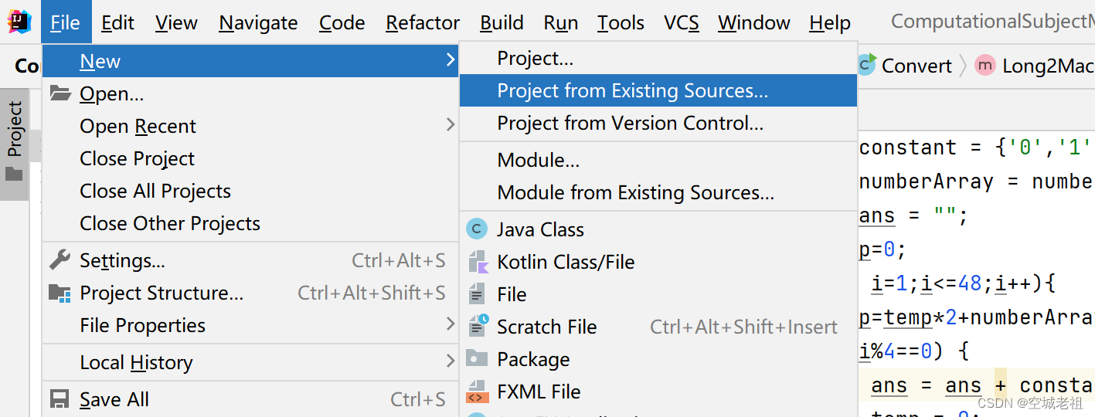Click Close All Projects
The image size is (1095, 417).
[x=155, y=191]
